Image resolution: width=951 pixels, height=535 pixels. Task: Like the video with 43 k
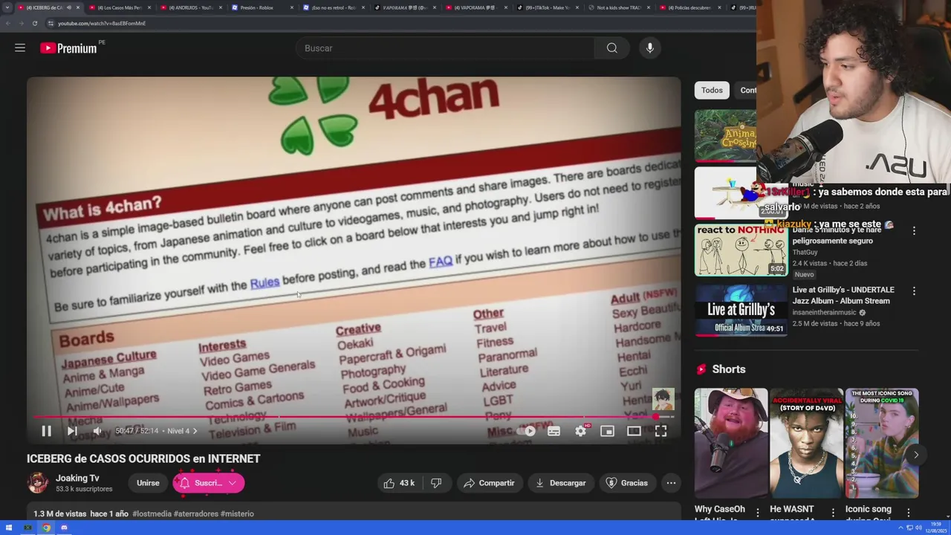(399, 483)
